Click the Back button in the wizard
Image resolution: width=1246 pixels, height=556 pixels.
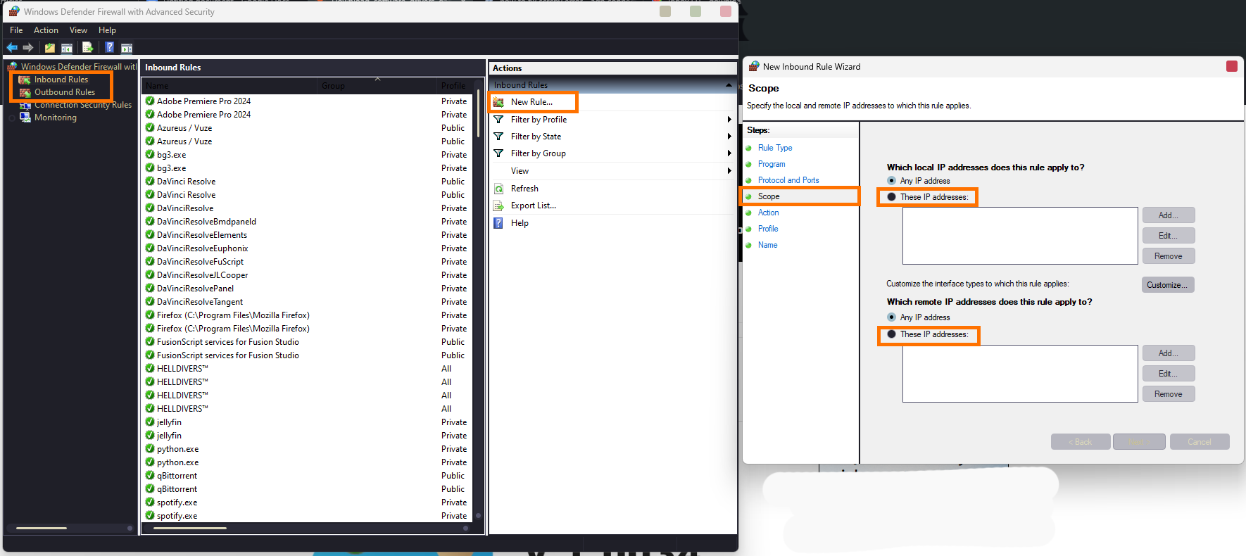click(x=1081, y=442)
